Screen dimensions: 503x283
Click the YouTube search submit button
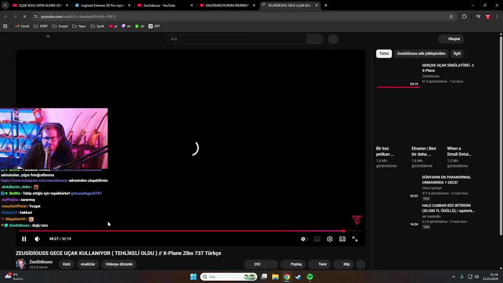(315, 39)
